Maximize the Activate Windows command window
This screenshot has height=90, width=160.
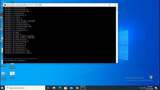pos(110,5)
